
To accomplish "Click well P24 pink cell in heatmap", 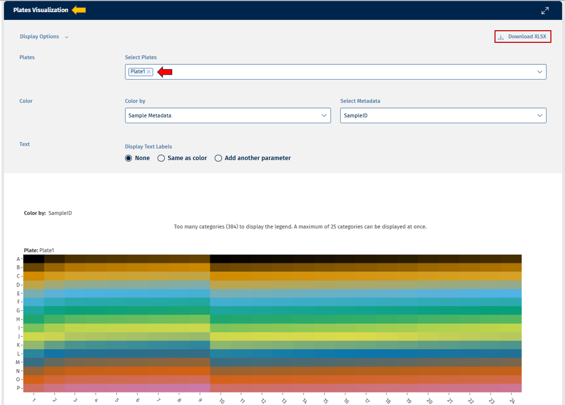I will (511, 388).
